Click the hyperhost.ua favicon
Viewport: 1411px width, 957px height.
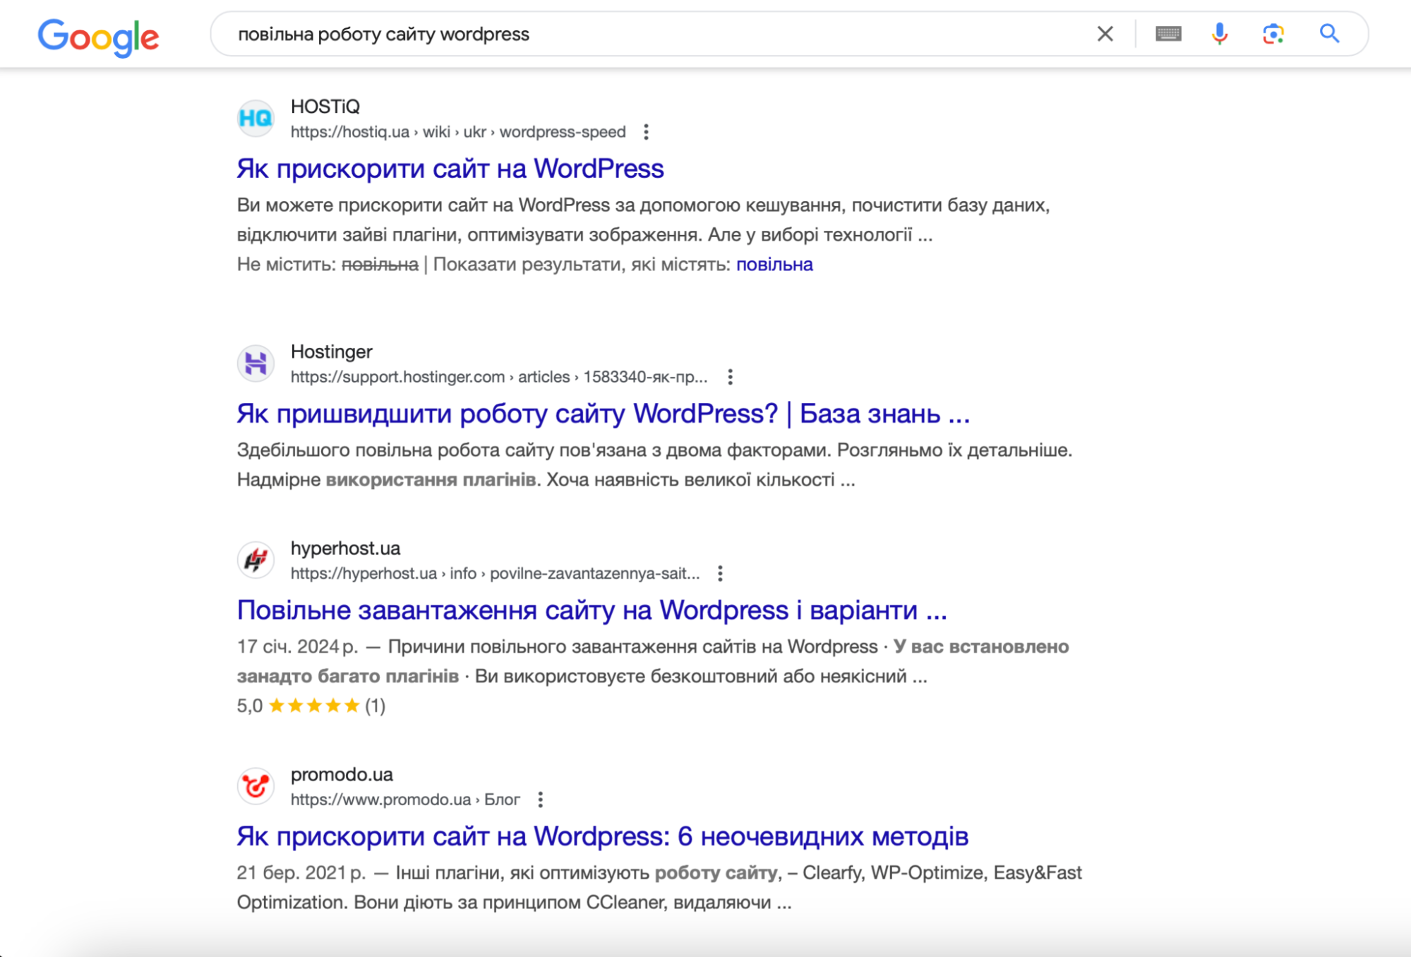256,560
